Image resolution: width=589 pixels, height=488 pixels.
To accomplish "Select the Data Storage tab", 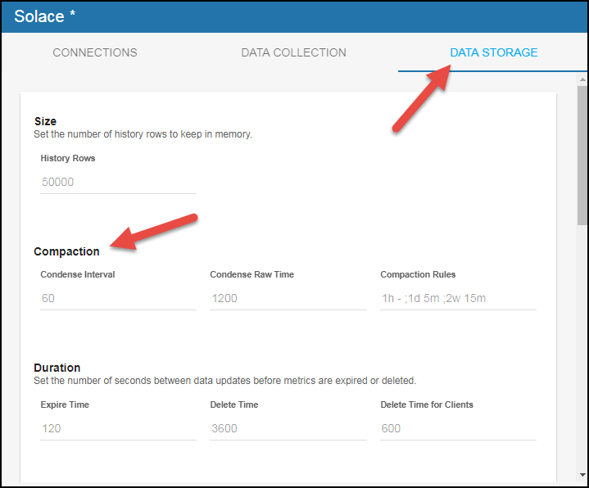I will [493, 52].
